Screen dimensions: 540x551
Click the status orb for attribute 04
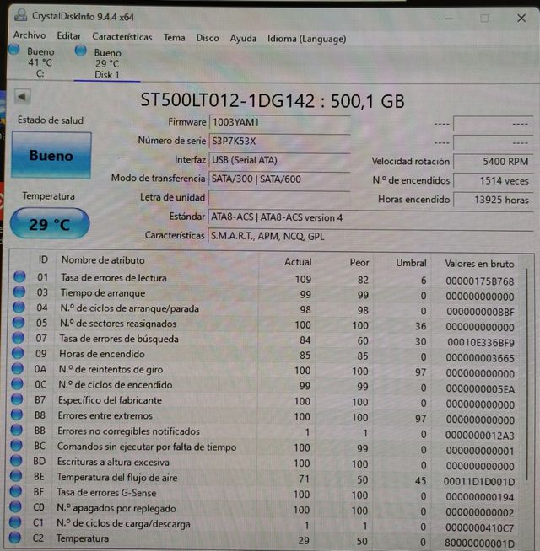(19, 308)
